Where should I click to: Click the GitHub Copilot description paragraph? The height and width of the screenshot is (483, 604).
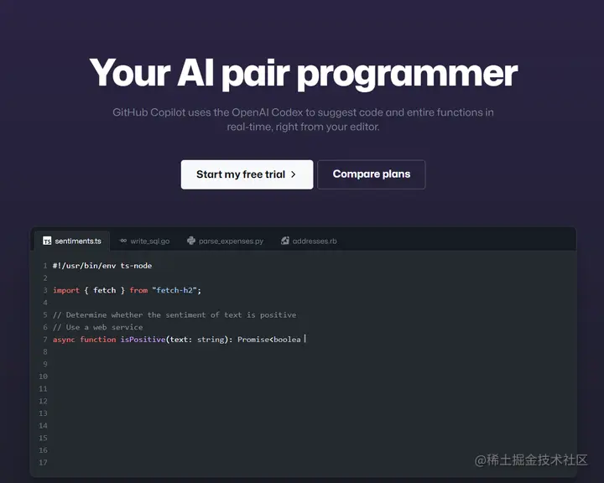pos(303,119)
